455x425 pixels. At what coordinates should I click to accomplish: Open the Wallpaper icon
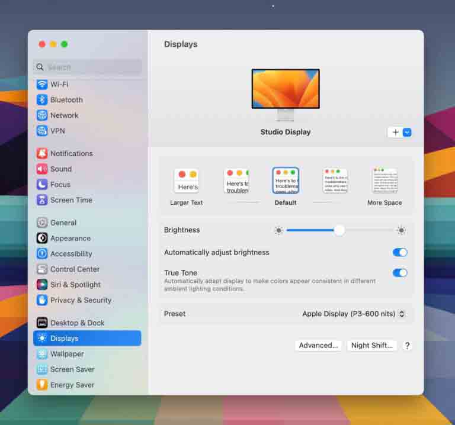click(x=42, y=354)
